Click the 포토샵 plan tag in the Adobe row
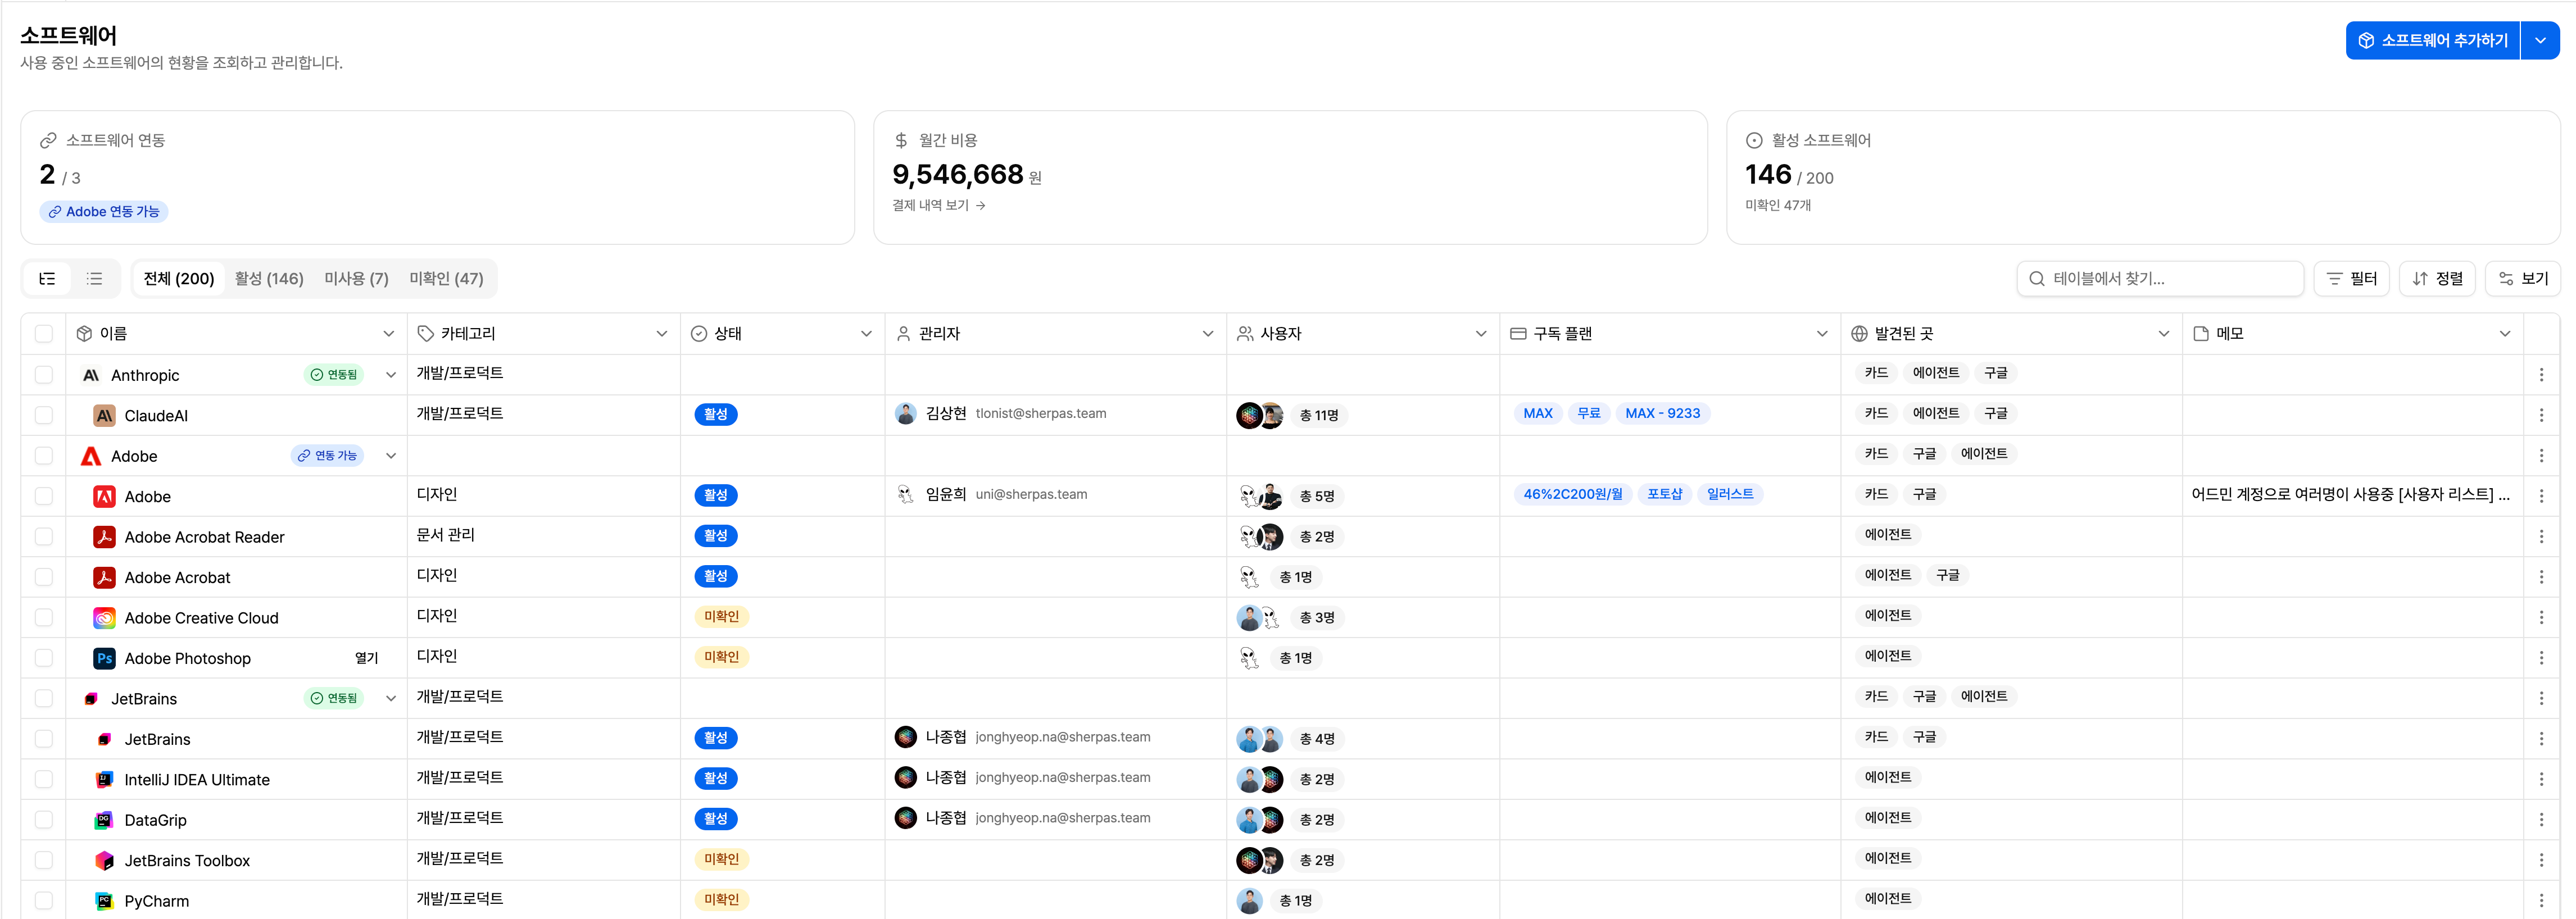 click(1664, 494)
